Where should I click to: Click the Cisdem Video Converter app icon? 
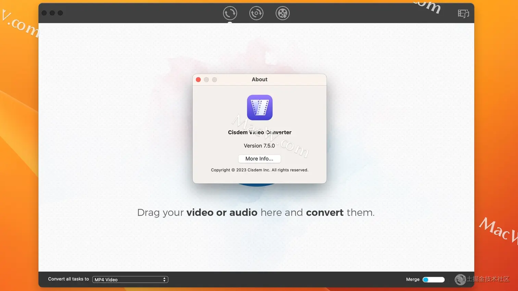click(x=260, y=107)
